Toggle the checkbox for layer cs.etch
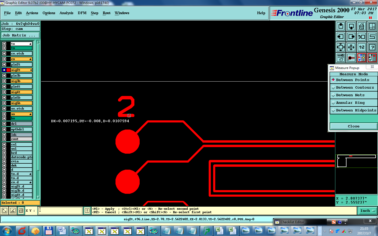Screen dimensions: 378x236 4,53
